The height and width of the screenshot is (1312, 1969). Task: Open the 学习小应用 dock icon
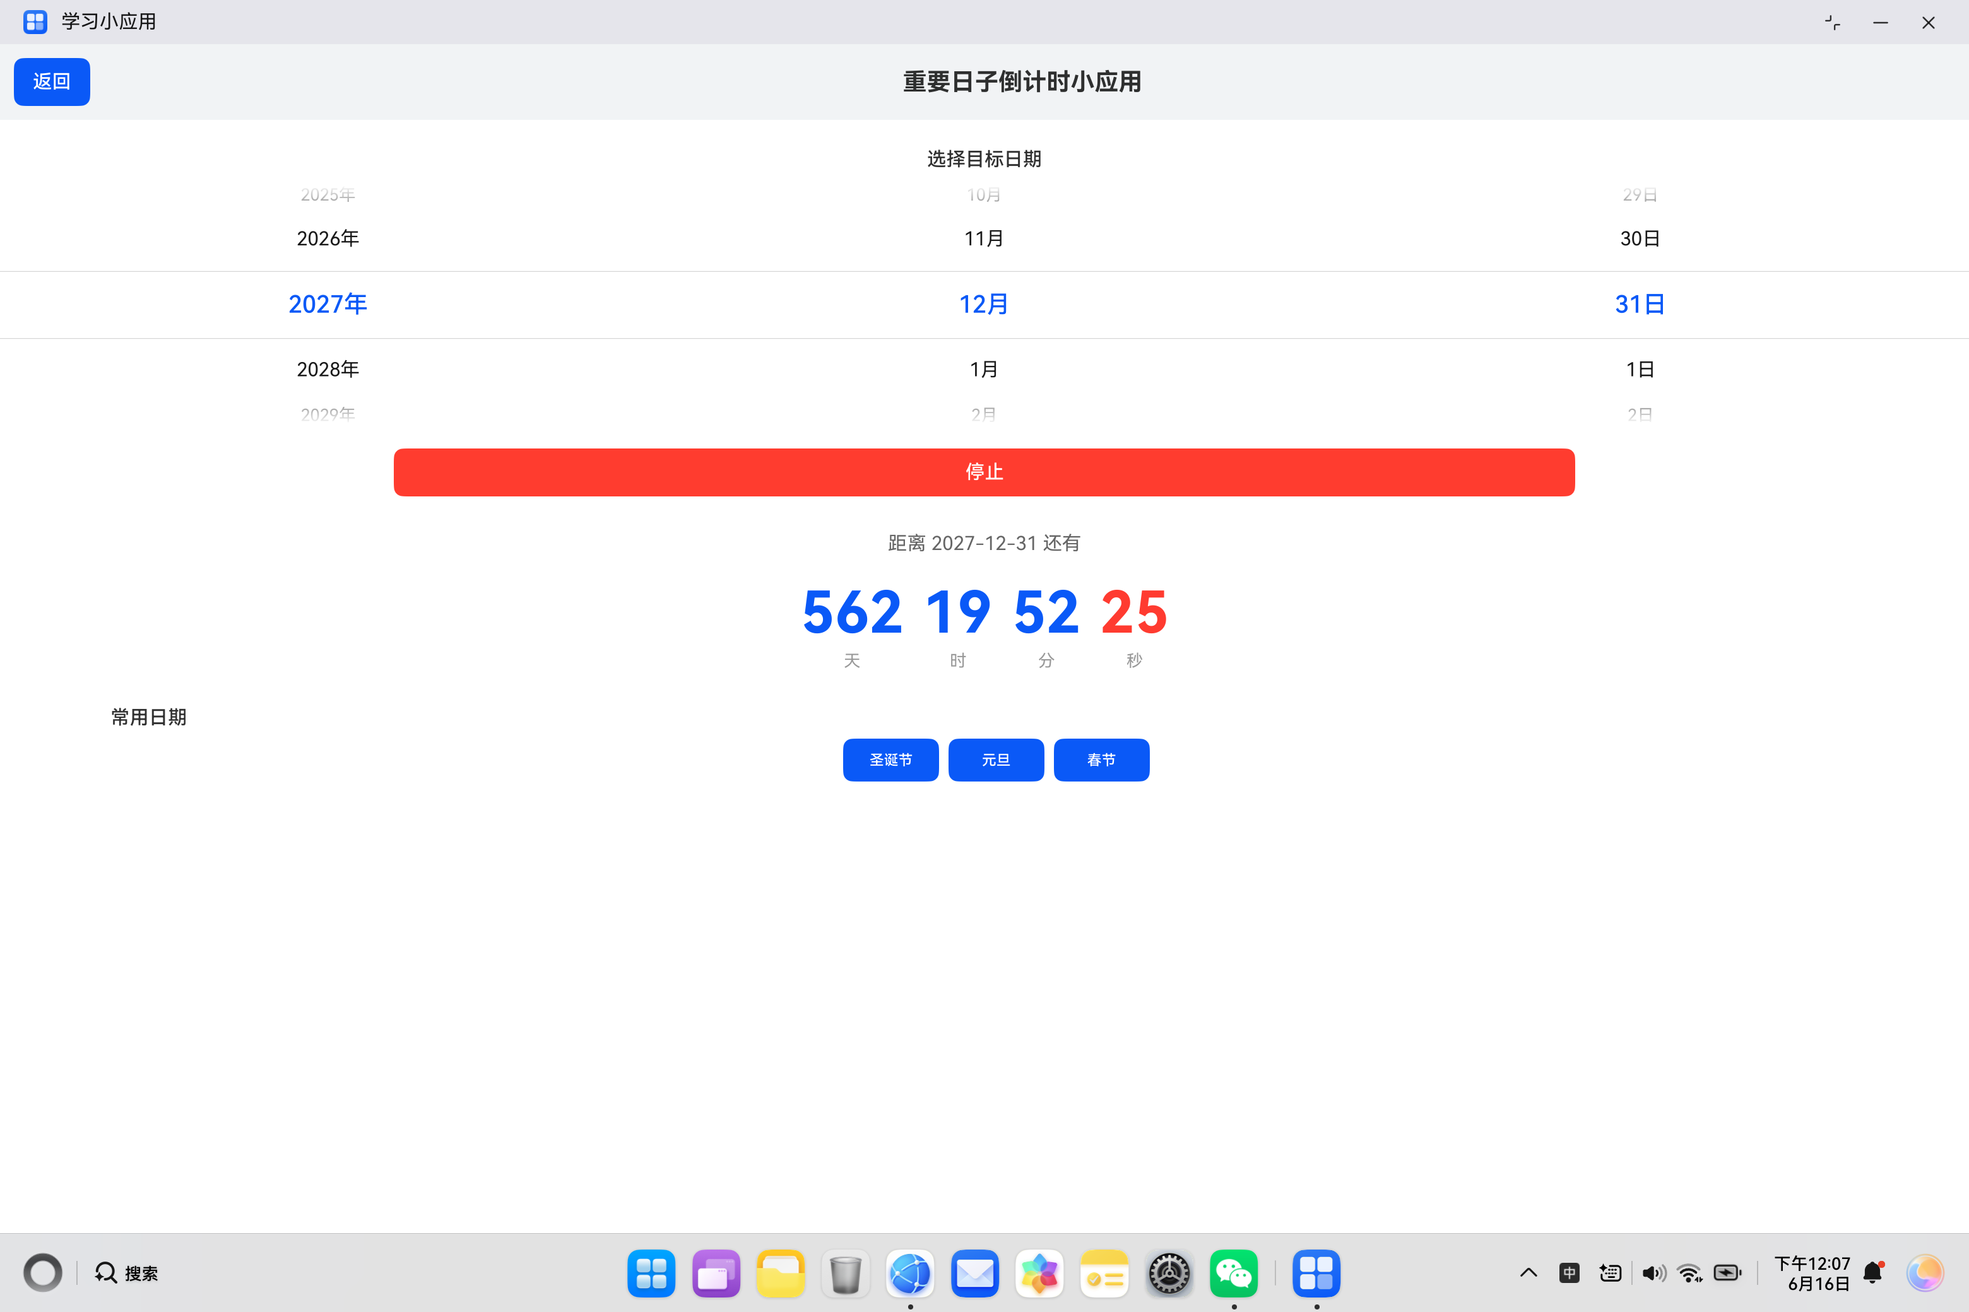click(x=1316, y=1273)
